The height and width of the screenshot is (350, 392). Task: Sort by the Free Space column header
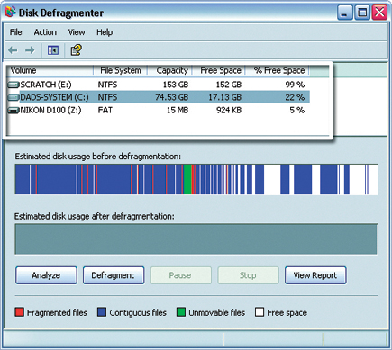point(219,70)
